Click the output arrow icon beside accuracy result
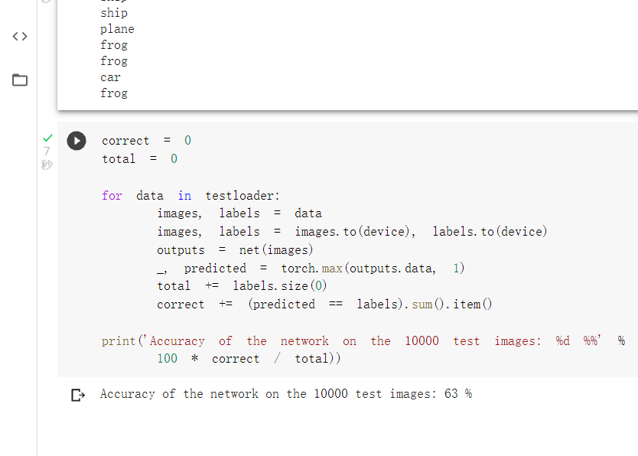This screenshot has width=638, height=456. point(77,395)
